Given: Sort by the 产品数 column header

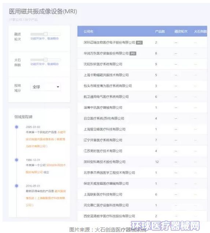Looking at the screenshot, I should (x=160, y=31).
